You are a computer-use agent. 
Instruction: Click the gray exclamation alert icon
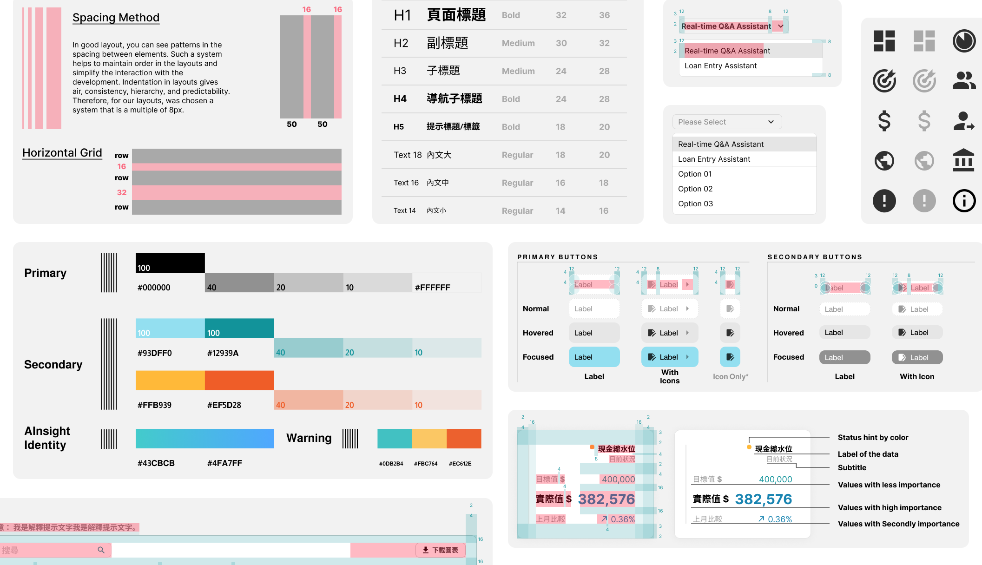coord(924,201)
